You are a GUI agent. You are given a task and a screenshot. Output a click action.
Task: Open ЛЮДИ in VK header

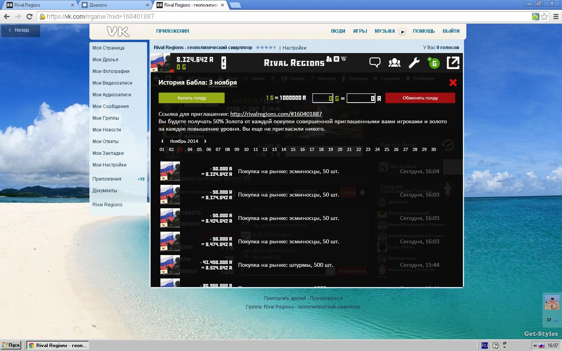(338, 31)
